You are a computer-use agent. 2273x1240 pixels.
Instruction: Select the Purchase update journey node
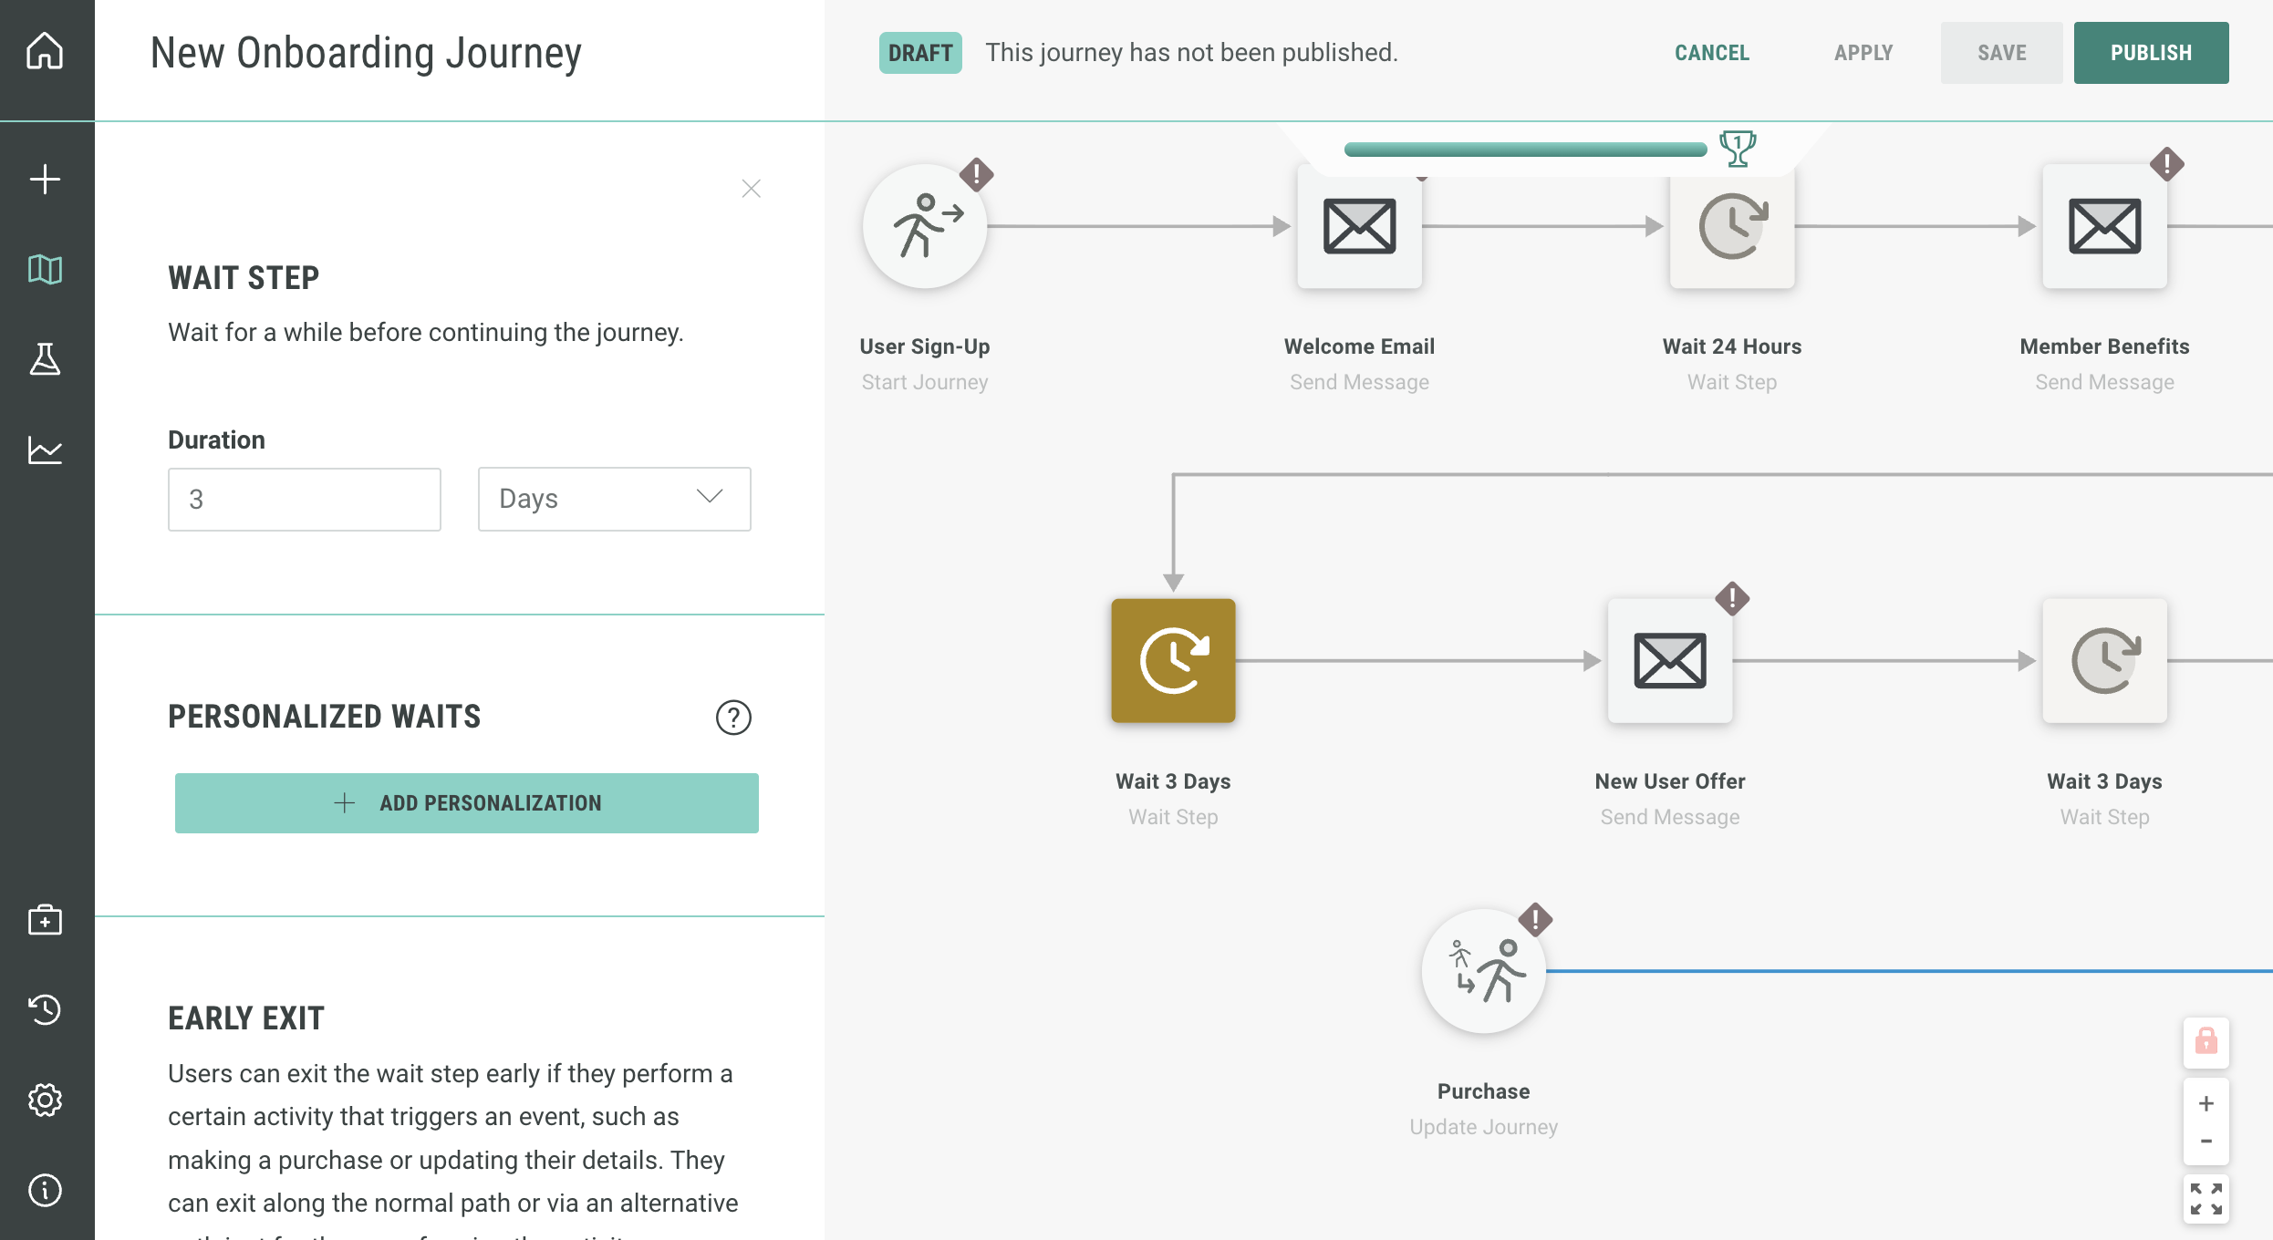pyautogui.click(x=1483, y=971)
